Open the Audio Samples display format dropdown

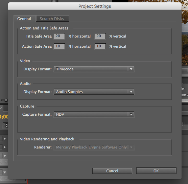(x=94, y=92)
